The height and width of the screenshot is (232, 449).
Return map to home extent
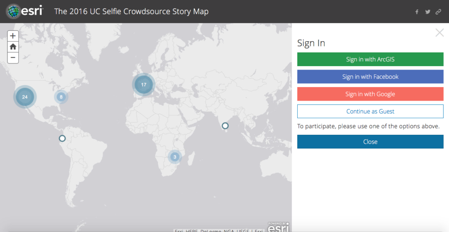click(13, 47)
